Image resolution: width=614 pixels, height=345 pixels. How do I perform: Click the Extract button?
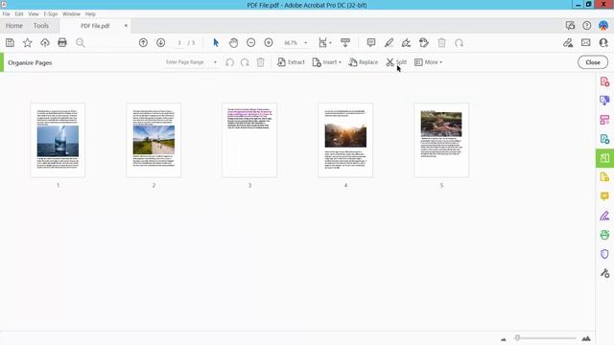coord(291,62)
